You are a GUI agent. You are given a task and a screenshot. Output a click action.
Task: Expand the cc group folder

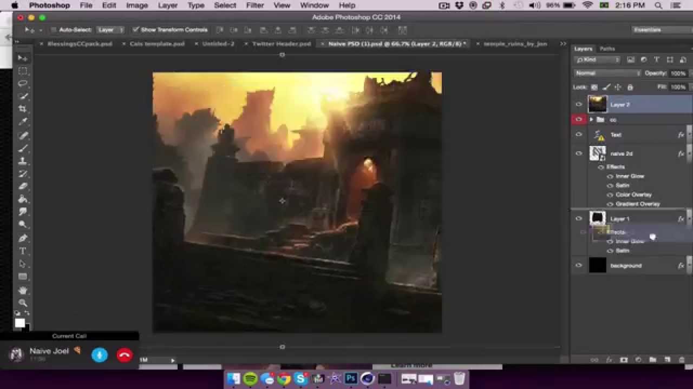click(x=591, y=119)
